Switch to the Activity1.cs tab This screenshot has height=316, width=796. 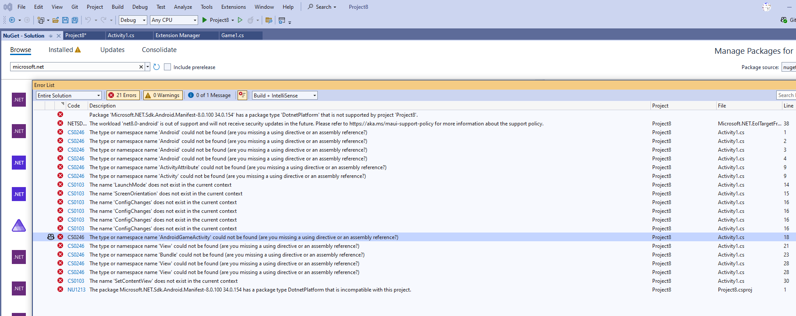121,35
